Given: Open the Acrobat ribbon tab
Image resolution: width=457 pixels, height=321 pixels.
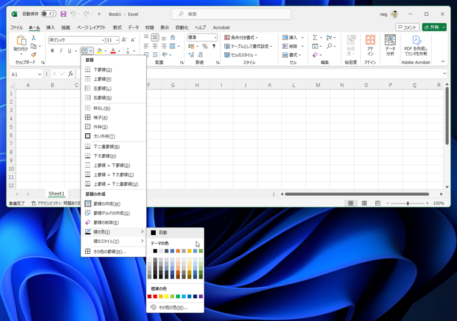Looking at the screenshot, I should [x=221, y=28].
